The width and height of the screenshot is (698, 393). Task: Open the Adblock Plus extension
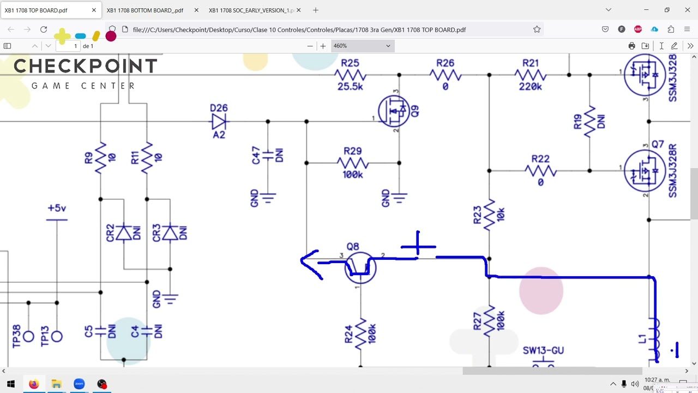tap(638, 29)
